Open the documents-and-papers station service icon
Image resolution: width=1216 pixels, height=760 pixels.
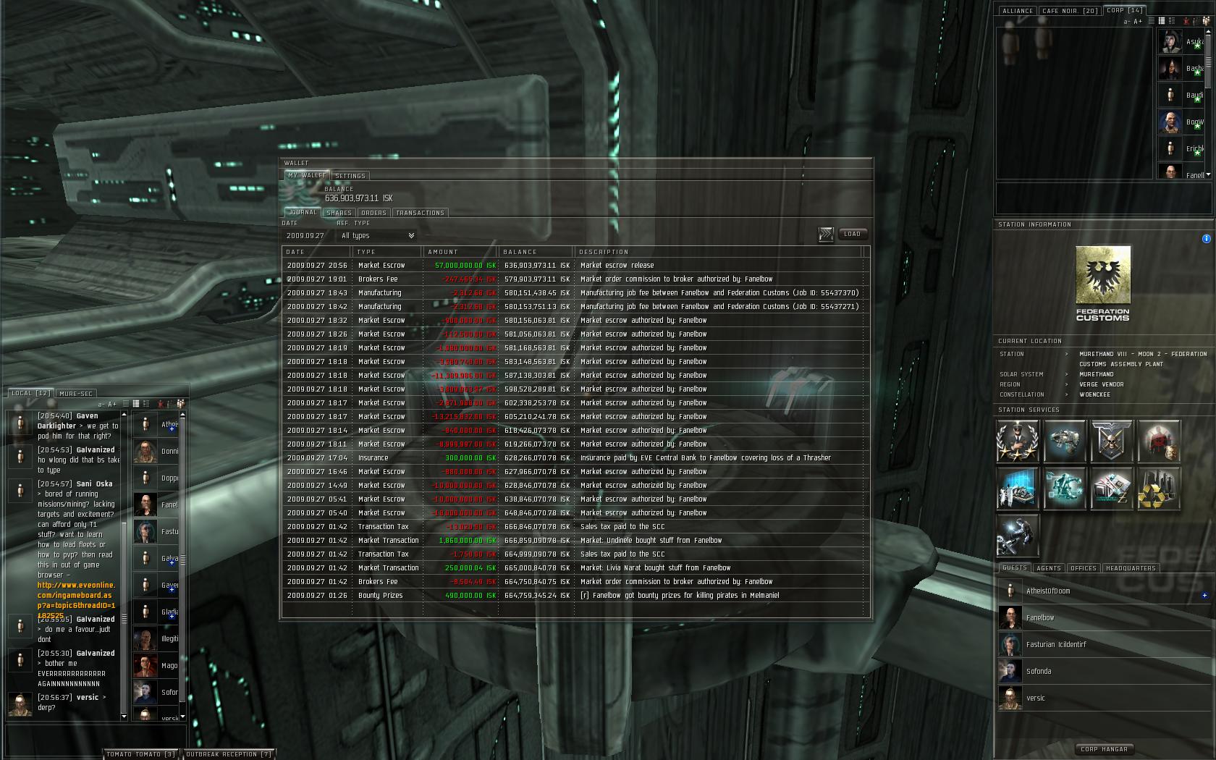(x=1112, y=488)
